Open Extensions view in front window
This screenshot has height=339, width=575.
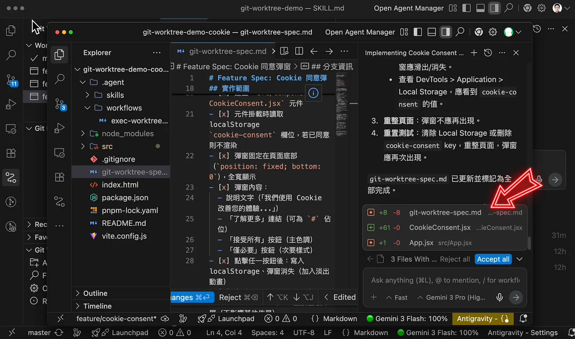click(60, 177)
